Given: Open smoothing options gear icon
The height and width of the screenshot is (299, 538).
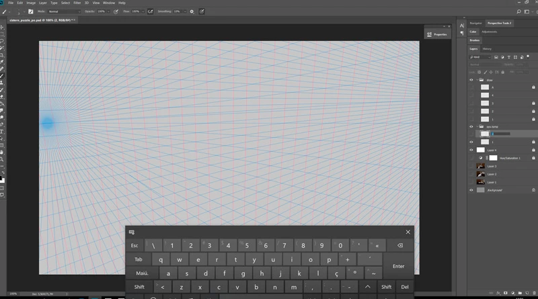Looking at the screenshot, I should (x=192, y=11).
